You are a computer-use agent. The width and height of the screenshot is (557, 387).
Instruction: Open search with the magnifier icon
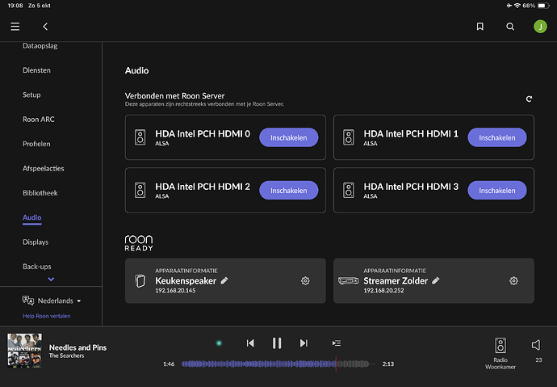coord(510,27)
